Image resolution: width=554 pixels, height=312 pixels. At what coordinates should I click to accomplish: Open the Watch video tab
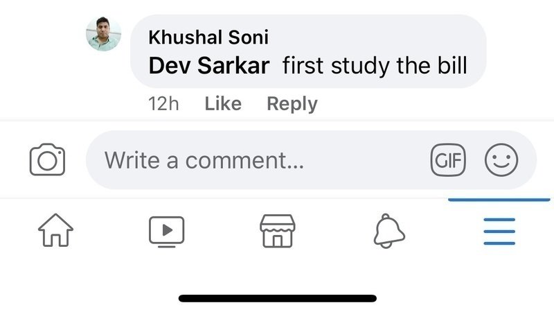coord(167,230)
